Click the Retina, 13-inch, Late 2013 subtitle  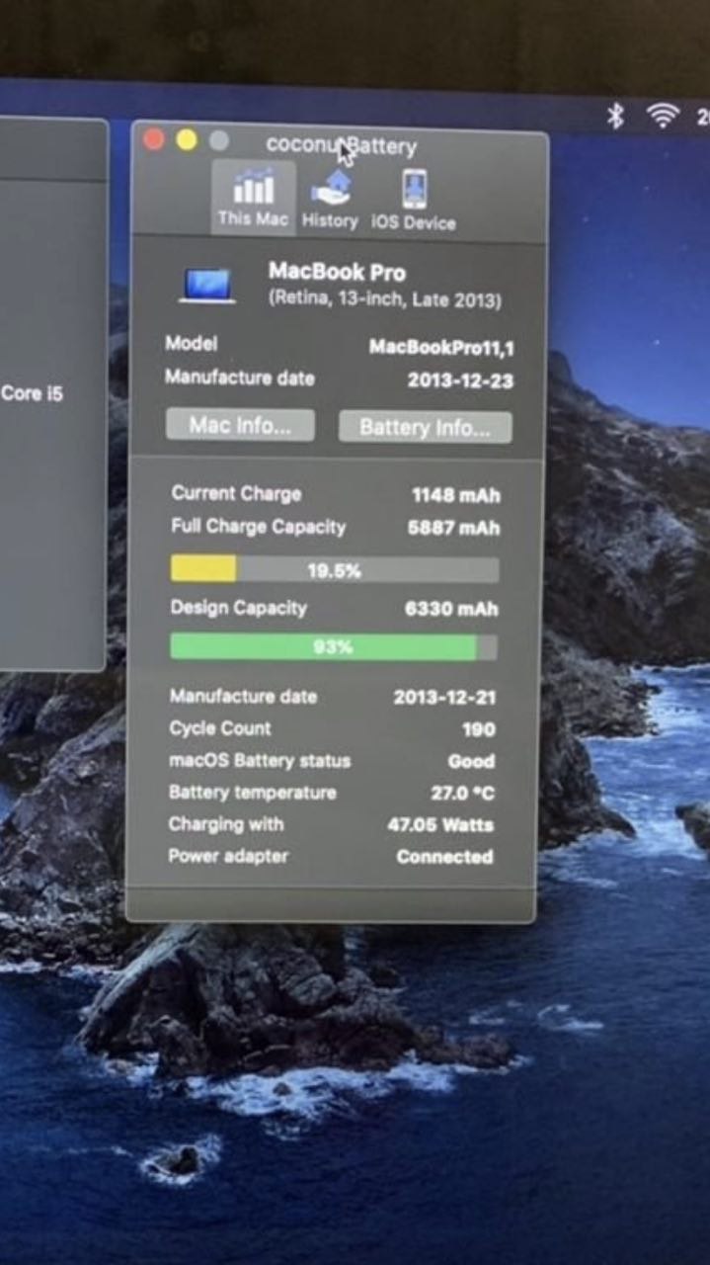pyautogui.click(x=385, y=299)
